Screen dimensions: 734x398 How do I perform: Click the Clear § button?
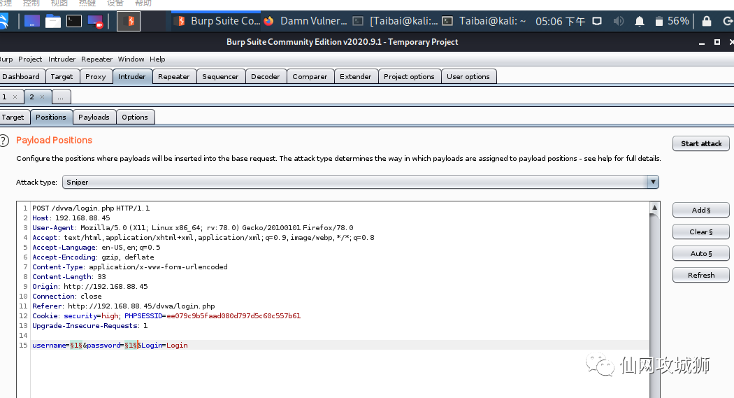pos(700,232)
